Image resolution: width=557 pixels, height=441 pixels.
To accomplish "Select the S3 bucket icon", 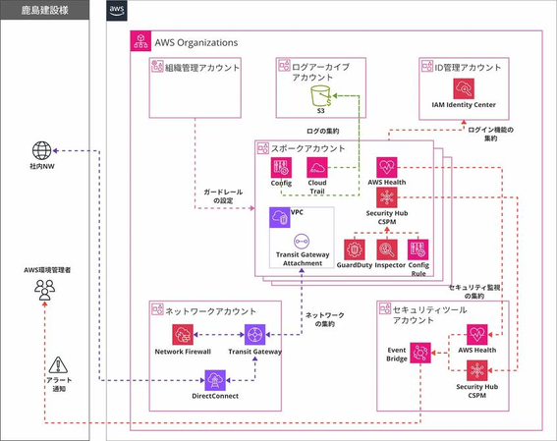I will [321, 96].
